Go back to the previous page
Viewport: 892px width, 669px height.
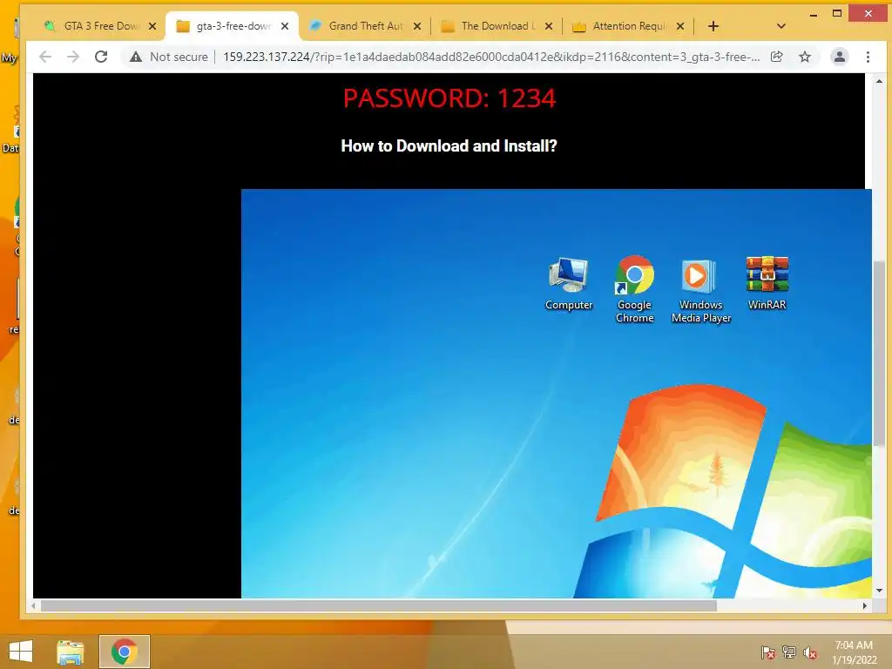45,57
